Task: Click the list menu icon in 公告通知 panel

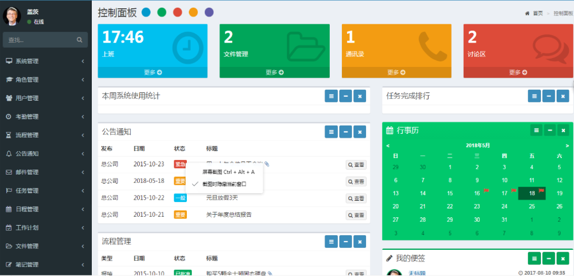Action: 331,132
